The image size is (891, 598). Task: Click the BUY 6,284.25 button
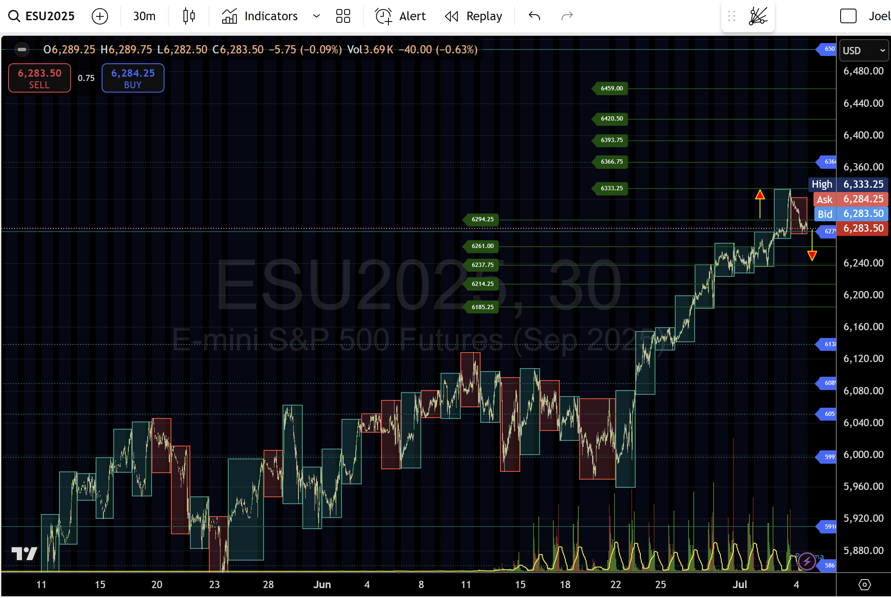click(x=133, y=78)
